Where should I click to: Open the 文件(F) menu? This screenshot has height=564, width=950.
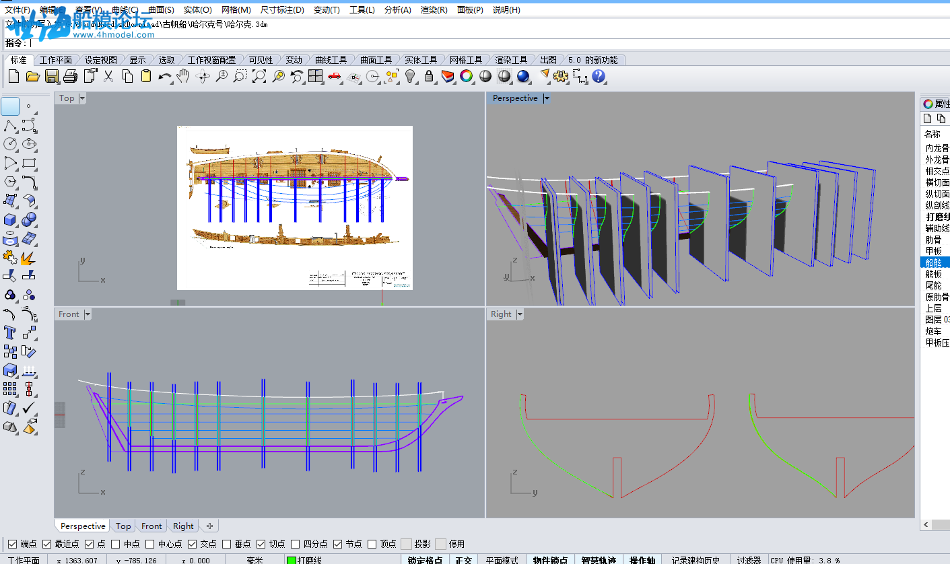coord(18,10)
